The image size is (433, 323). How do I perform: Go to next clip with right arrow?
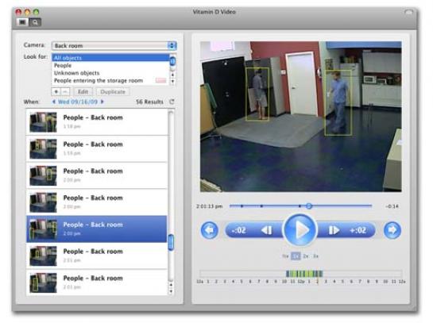(x=392, y=230)
